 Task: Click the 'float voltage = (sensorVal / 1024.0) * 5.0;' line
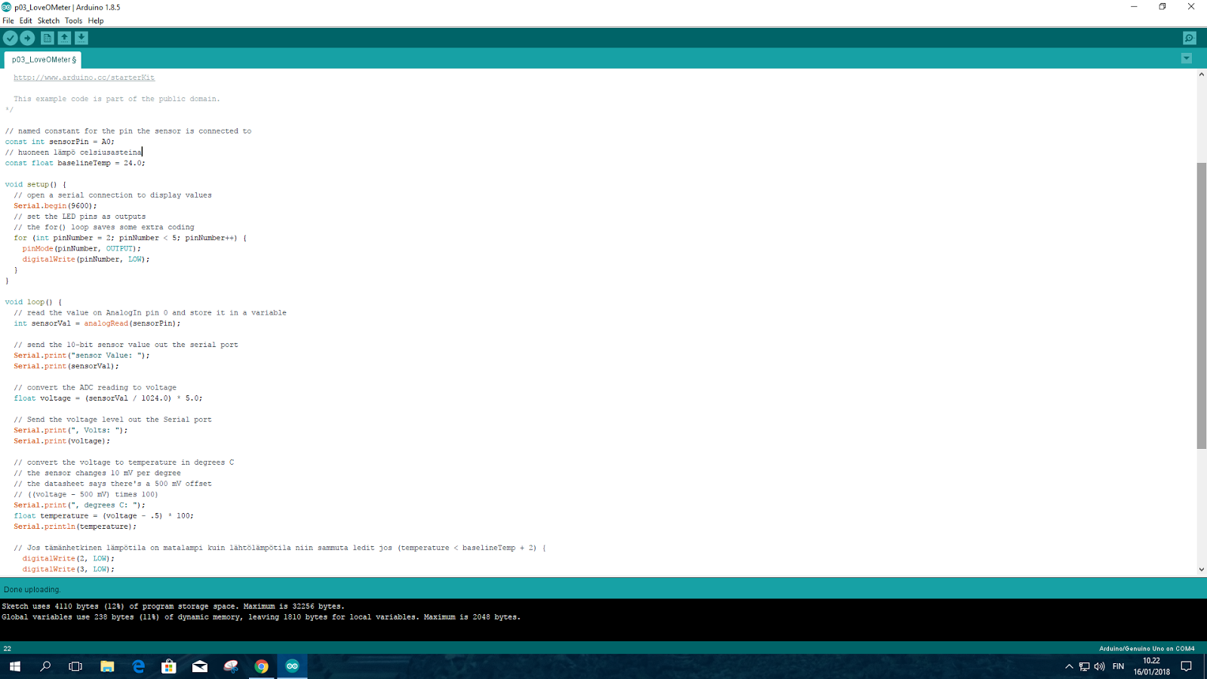pos(108,398)
